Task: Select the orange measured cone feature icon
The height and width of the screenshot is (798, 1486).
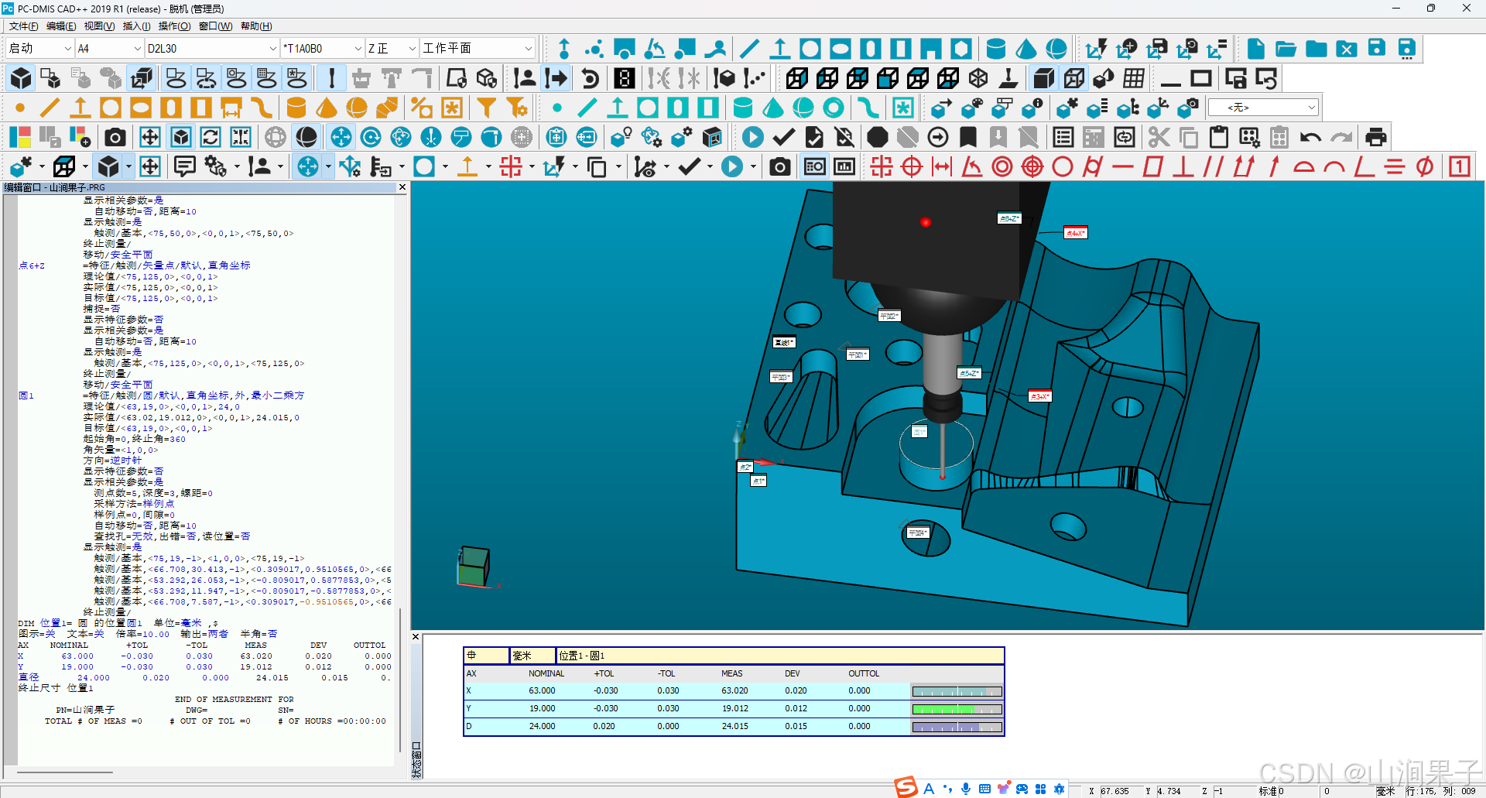Action: point(327,108)
